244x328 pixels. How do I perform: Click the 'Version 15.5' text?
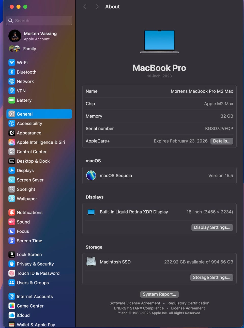point(221,176)
